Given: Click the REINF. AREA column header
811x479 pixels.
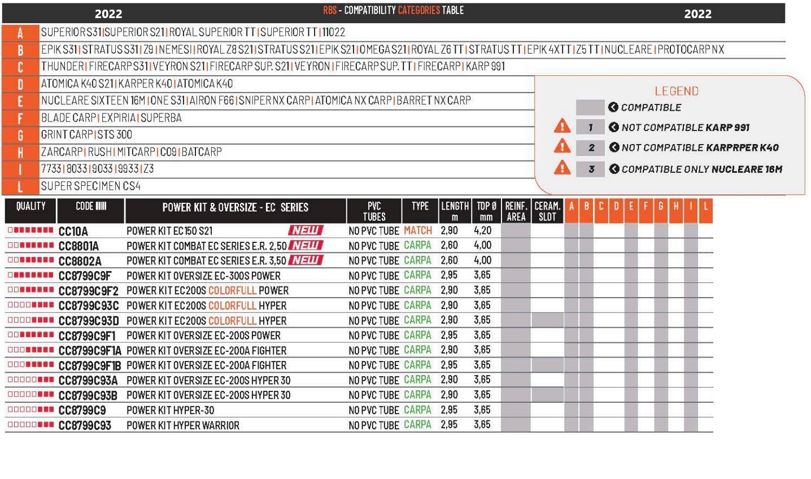Looking at the screenshot, I should [x=516, y=210].
